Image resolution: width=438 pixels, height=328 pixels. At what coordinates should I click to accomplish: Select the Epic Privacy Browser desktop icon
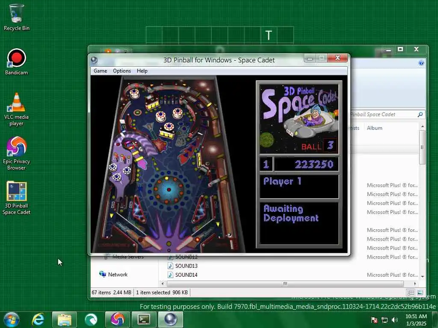pos(17,153)
